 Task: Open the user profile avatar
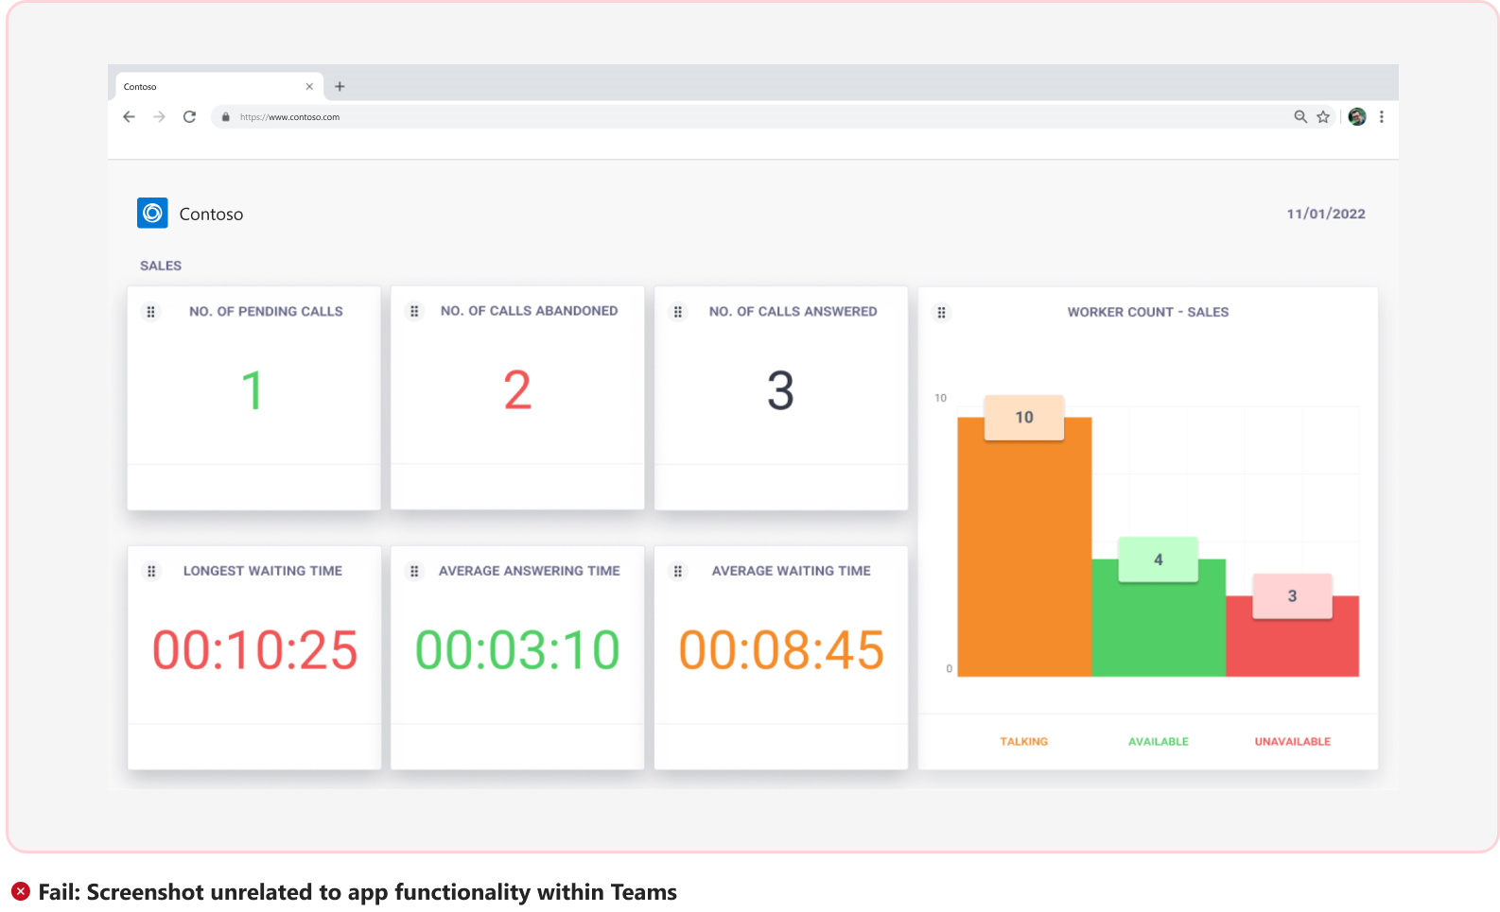coord(1357,117)
